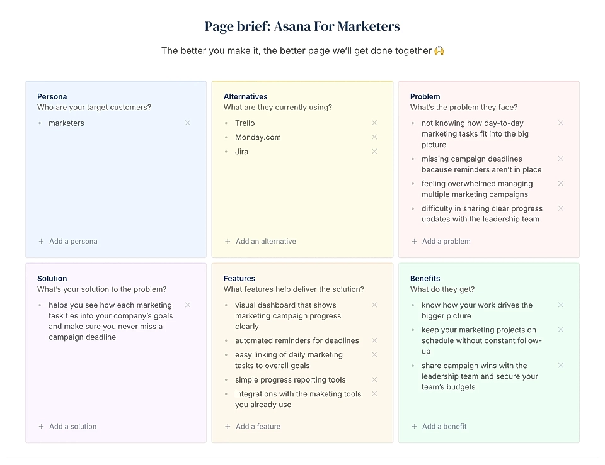Select the "marketers" text to edit it

[x=66, y=123]
